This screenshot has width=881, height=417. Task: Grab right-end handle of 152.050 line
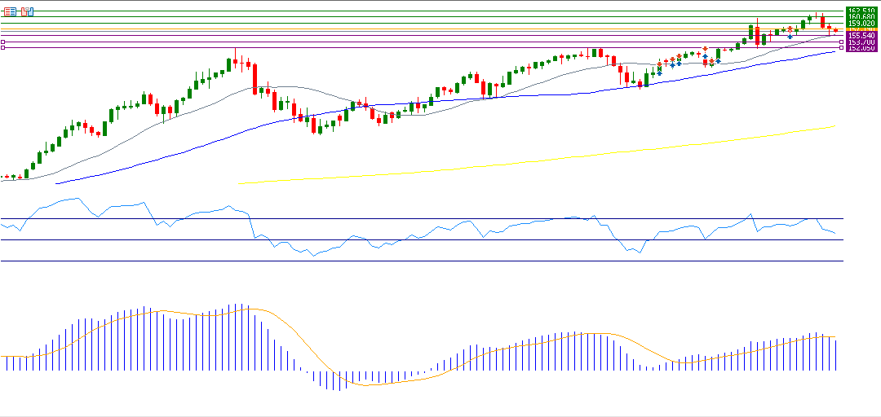841,48
